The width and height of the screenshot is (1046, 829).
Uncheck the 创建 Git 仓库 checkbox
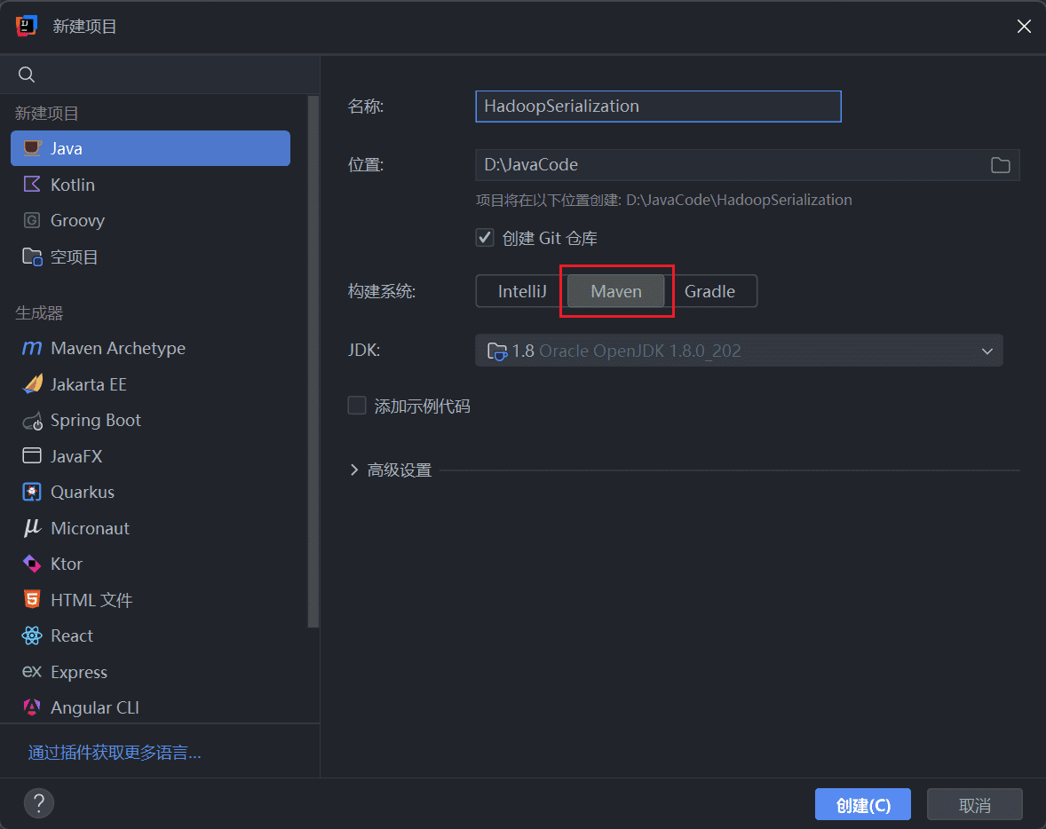[x=485, y=238]
